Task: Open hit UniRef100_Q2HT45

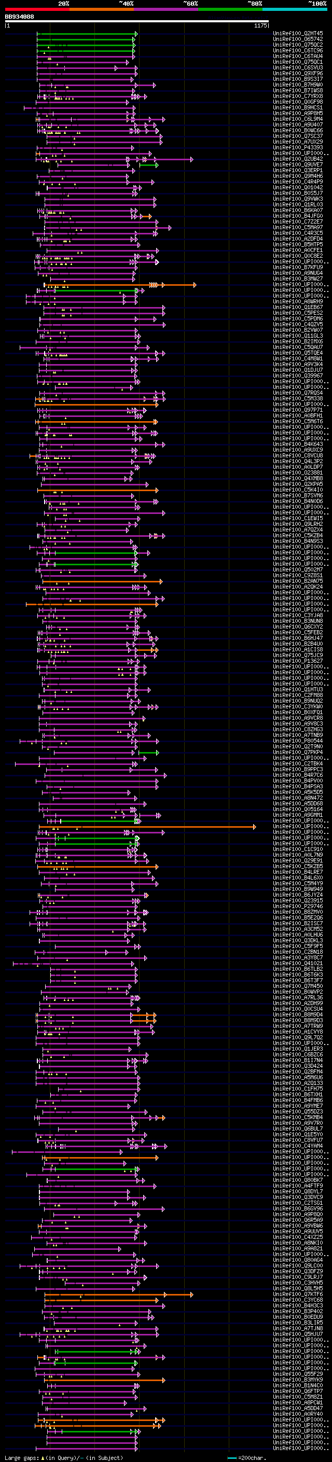Action: click(x=298, y=34)
